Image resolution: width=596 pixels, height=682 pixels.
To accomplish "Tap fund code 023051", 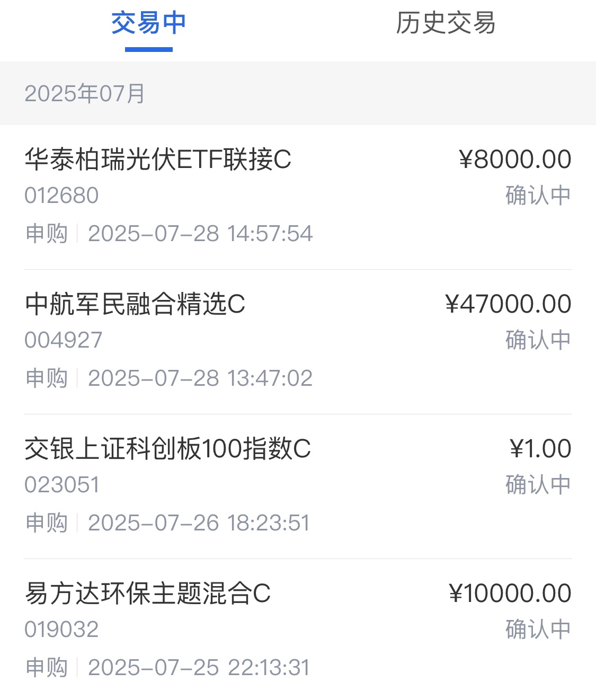I will (62, 485).
